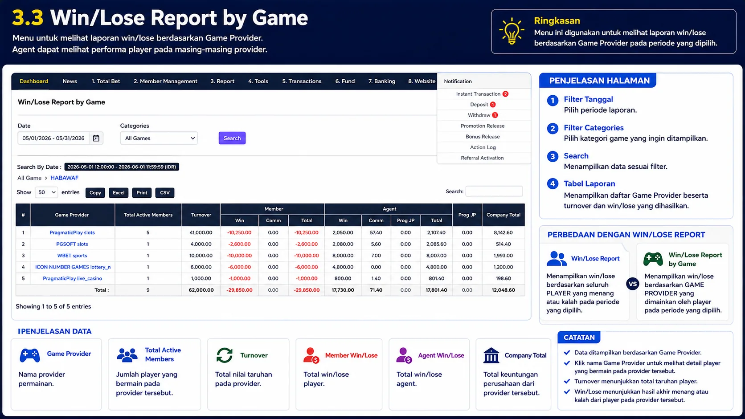Click the Company Total bank building icon
The image size is (745, 419).
tap(491, 355)
